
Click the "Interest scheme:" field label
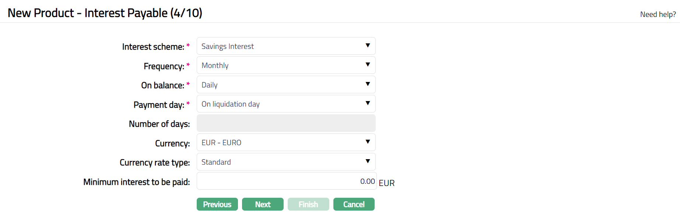[x=153, y=47]
